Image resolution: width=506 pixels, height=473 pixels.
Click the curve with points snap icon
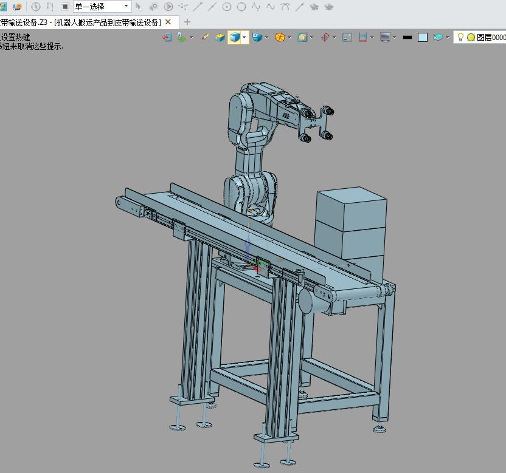[x=256, y=7]
